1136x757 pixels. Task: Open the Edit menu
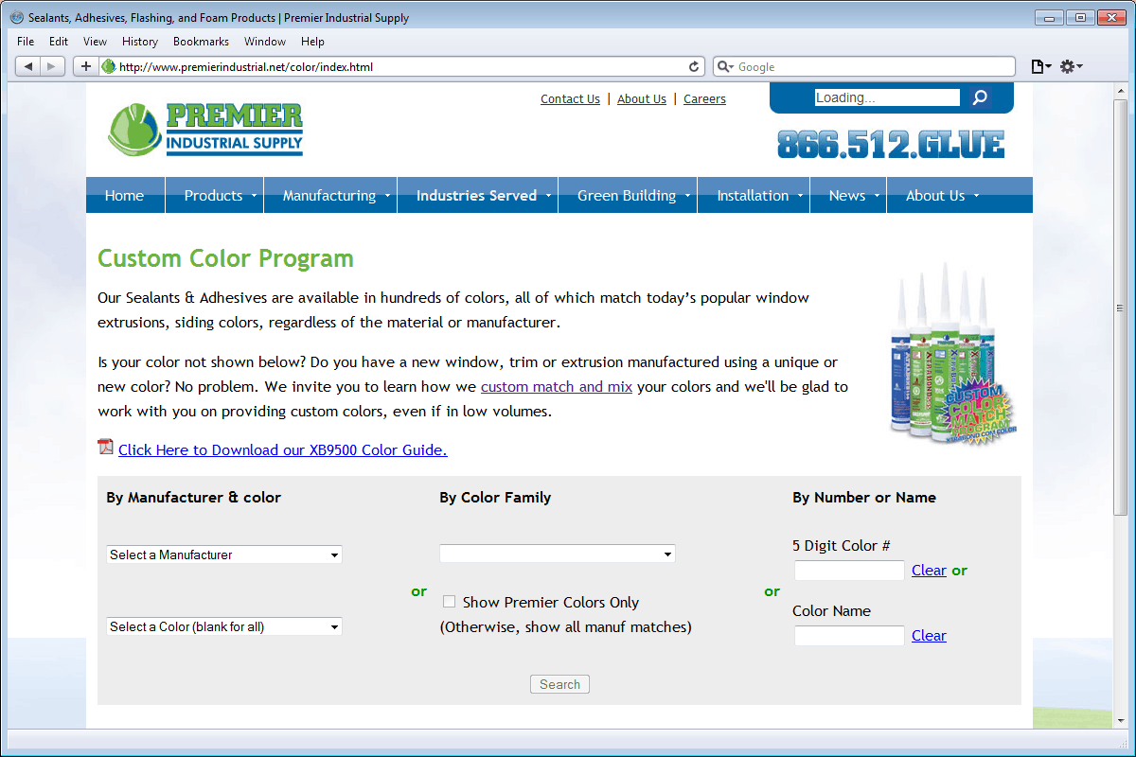tap(59, 42)
